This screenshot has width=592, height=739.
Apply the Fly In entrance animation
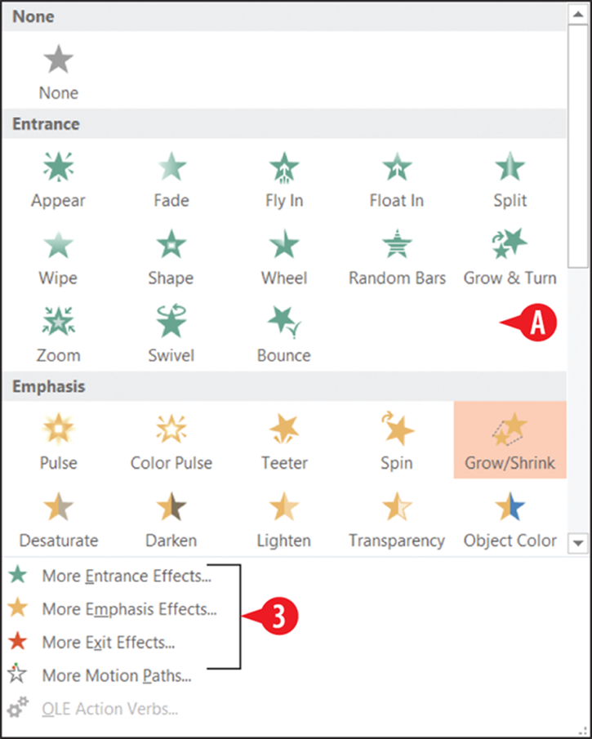click(x=283, y=180)
